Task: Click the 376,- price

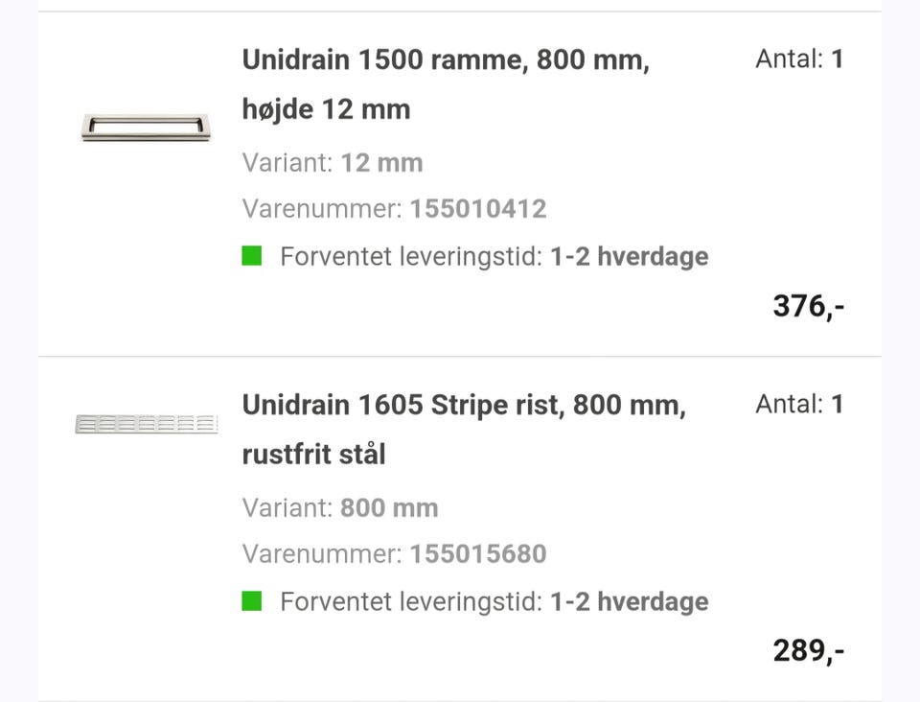Action: [808, 307]
